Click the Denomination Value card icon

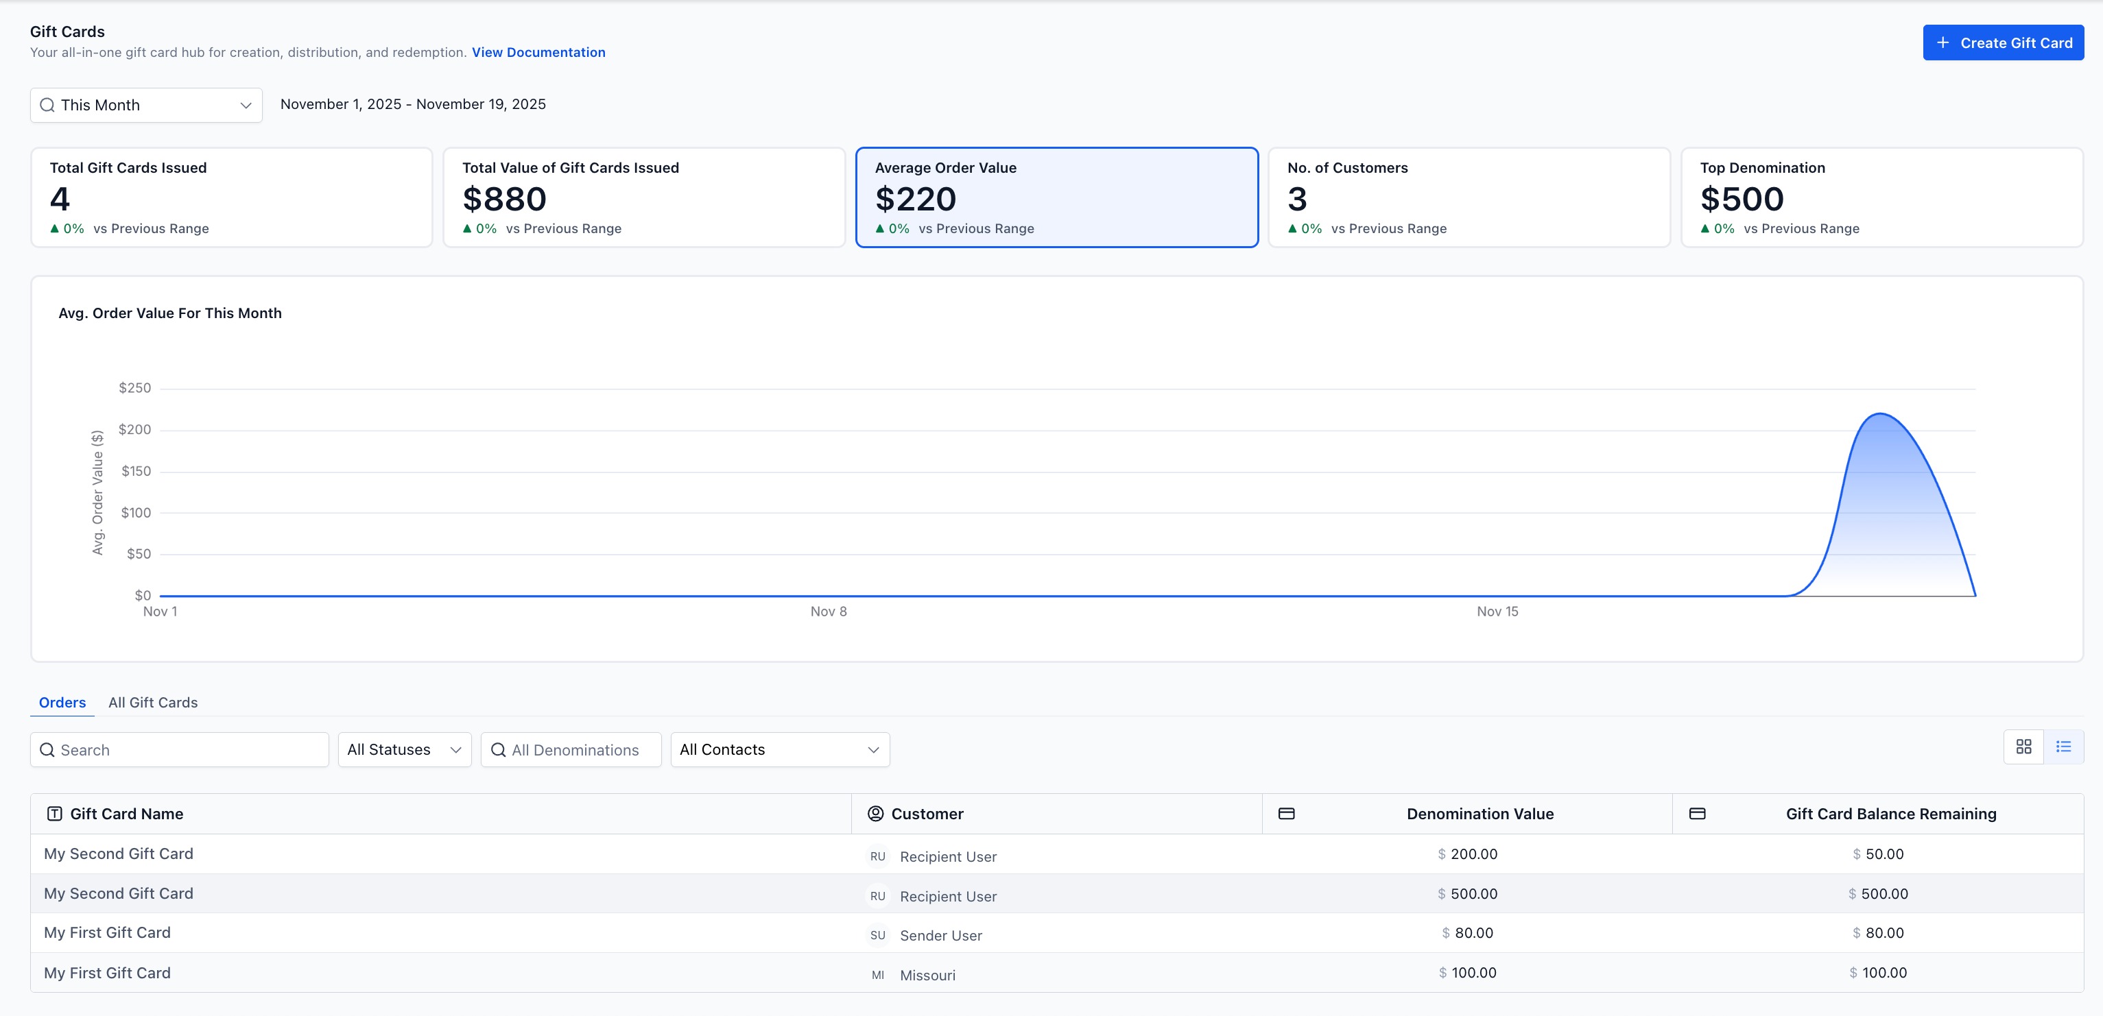pos(1287,814)
